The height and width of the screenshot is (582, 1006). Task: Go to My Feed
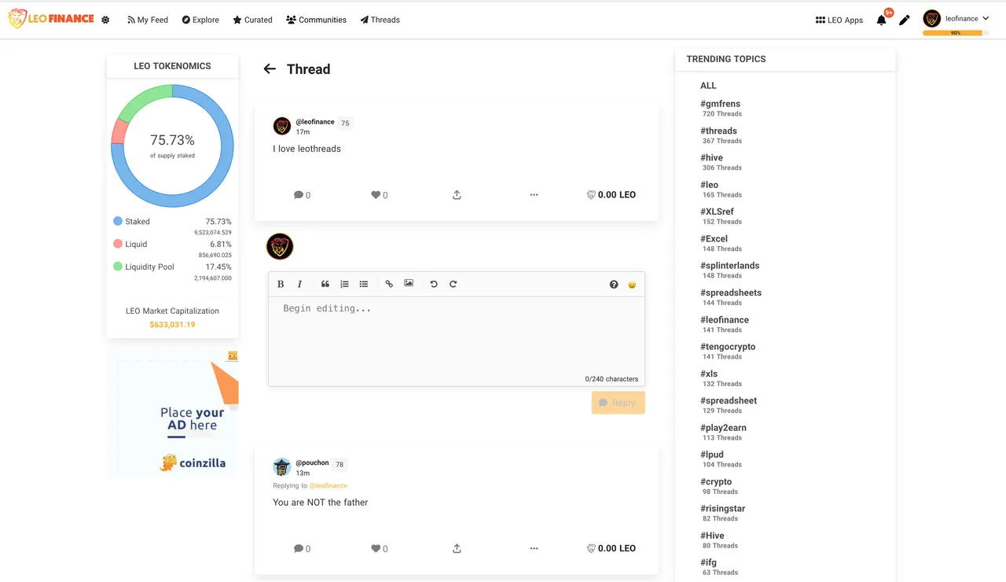(x=148, y=20)
